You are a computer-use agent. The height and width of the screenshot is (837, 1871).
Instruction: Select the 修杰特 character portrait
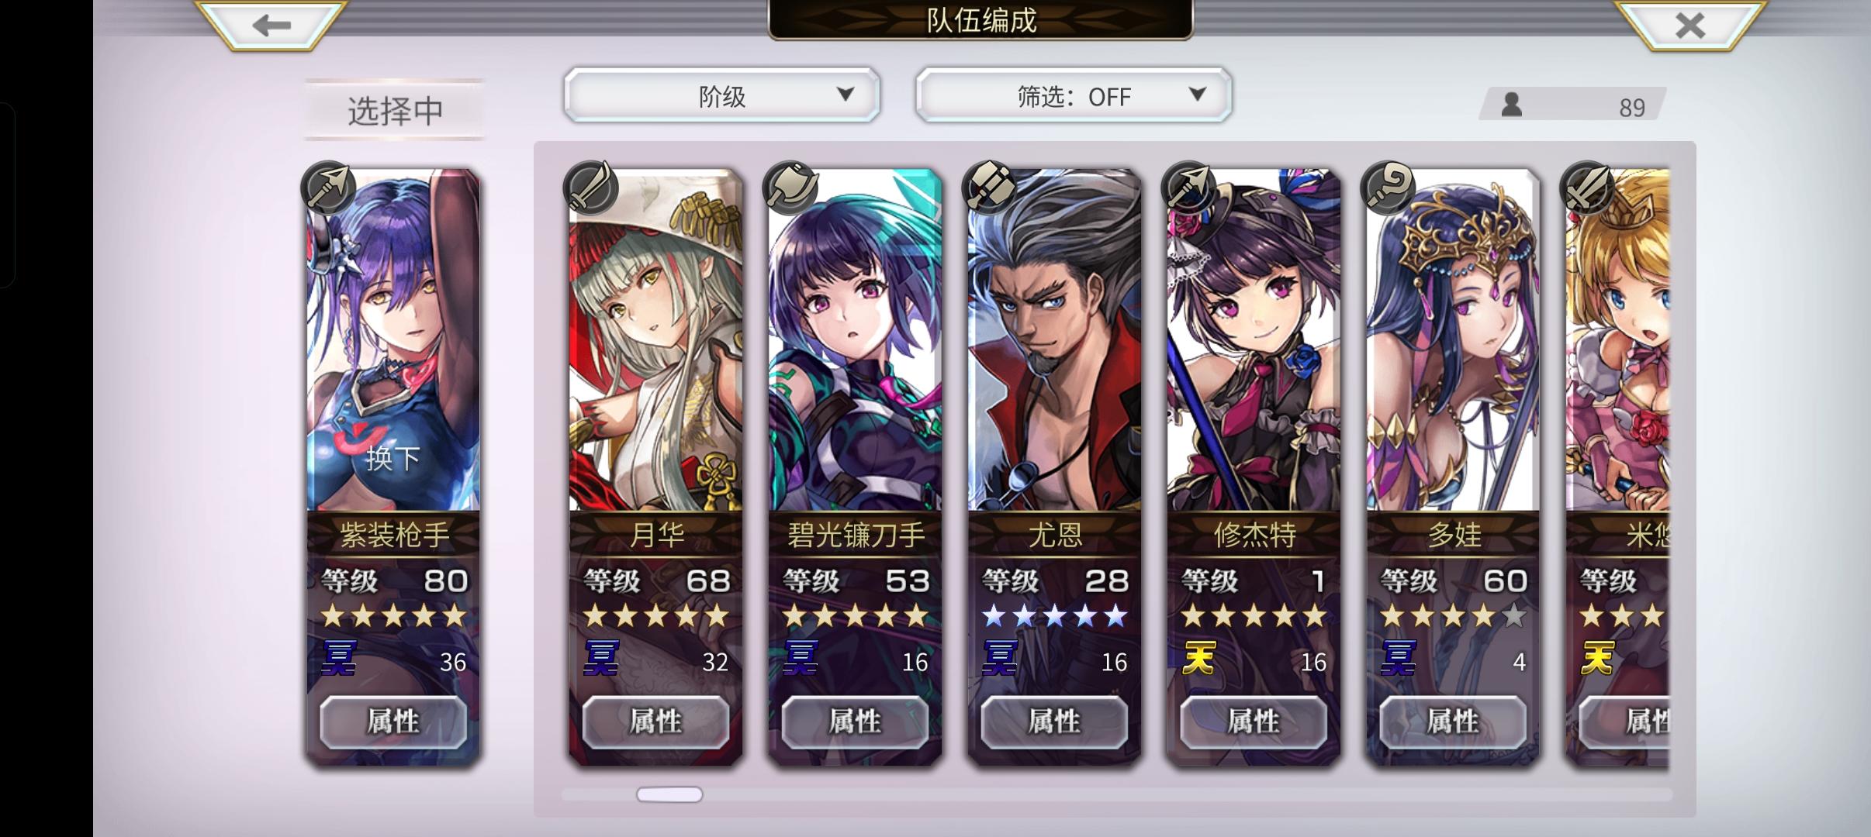point(1254,339)
